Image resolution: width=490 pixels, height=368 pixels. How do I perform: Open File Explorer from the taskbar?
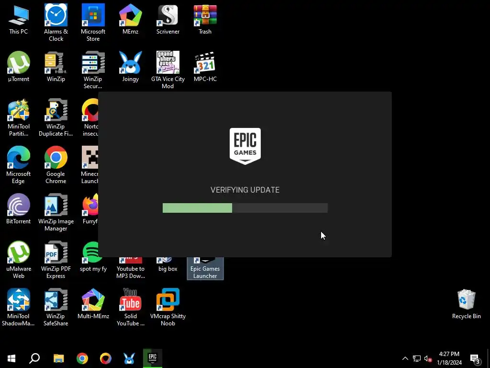[x=58, y=358]
